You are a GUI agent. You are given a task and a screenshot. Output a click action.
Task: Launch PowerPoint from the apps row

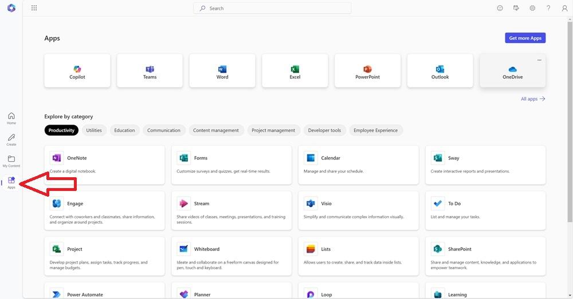pyautogui.click(x=367, y=71)
